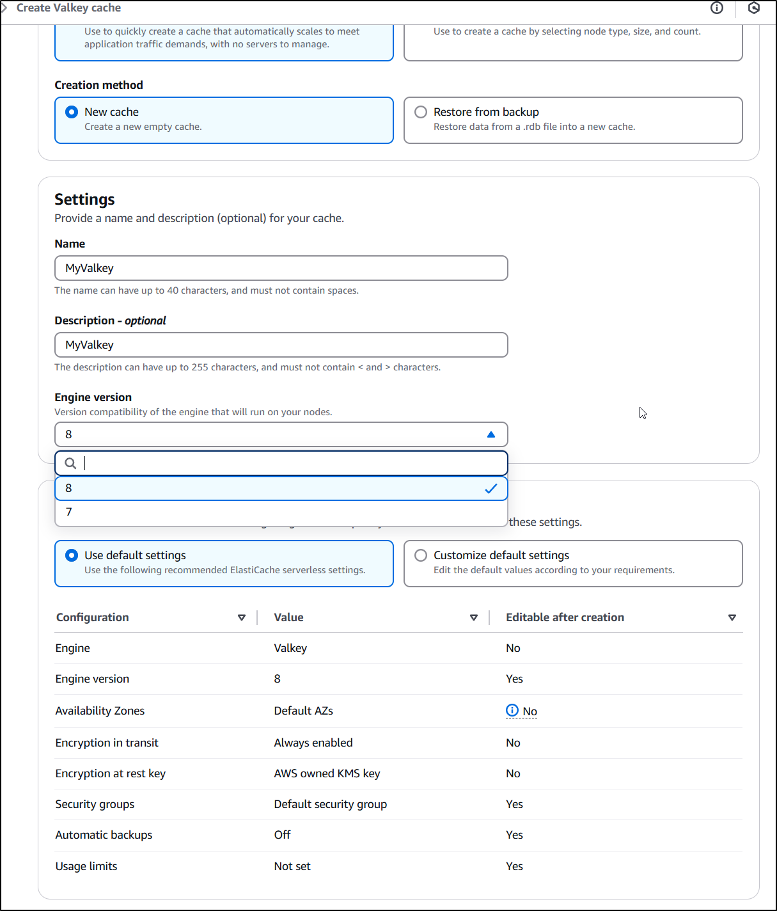Click Yes in the Security groups row
777x911 pixels.
pos(515,804)
